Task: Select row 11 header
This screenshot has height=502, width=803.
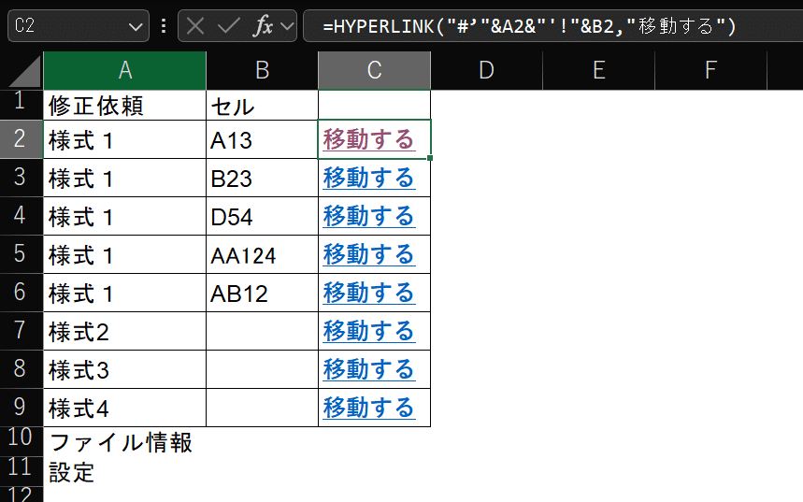Action: click(22, 471)
